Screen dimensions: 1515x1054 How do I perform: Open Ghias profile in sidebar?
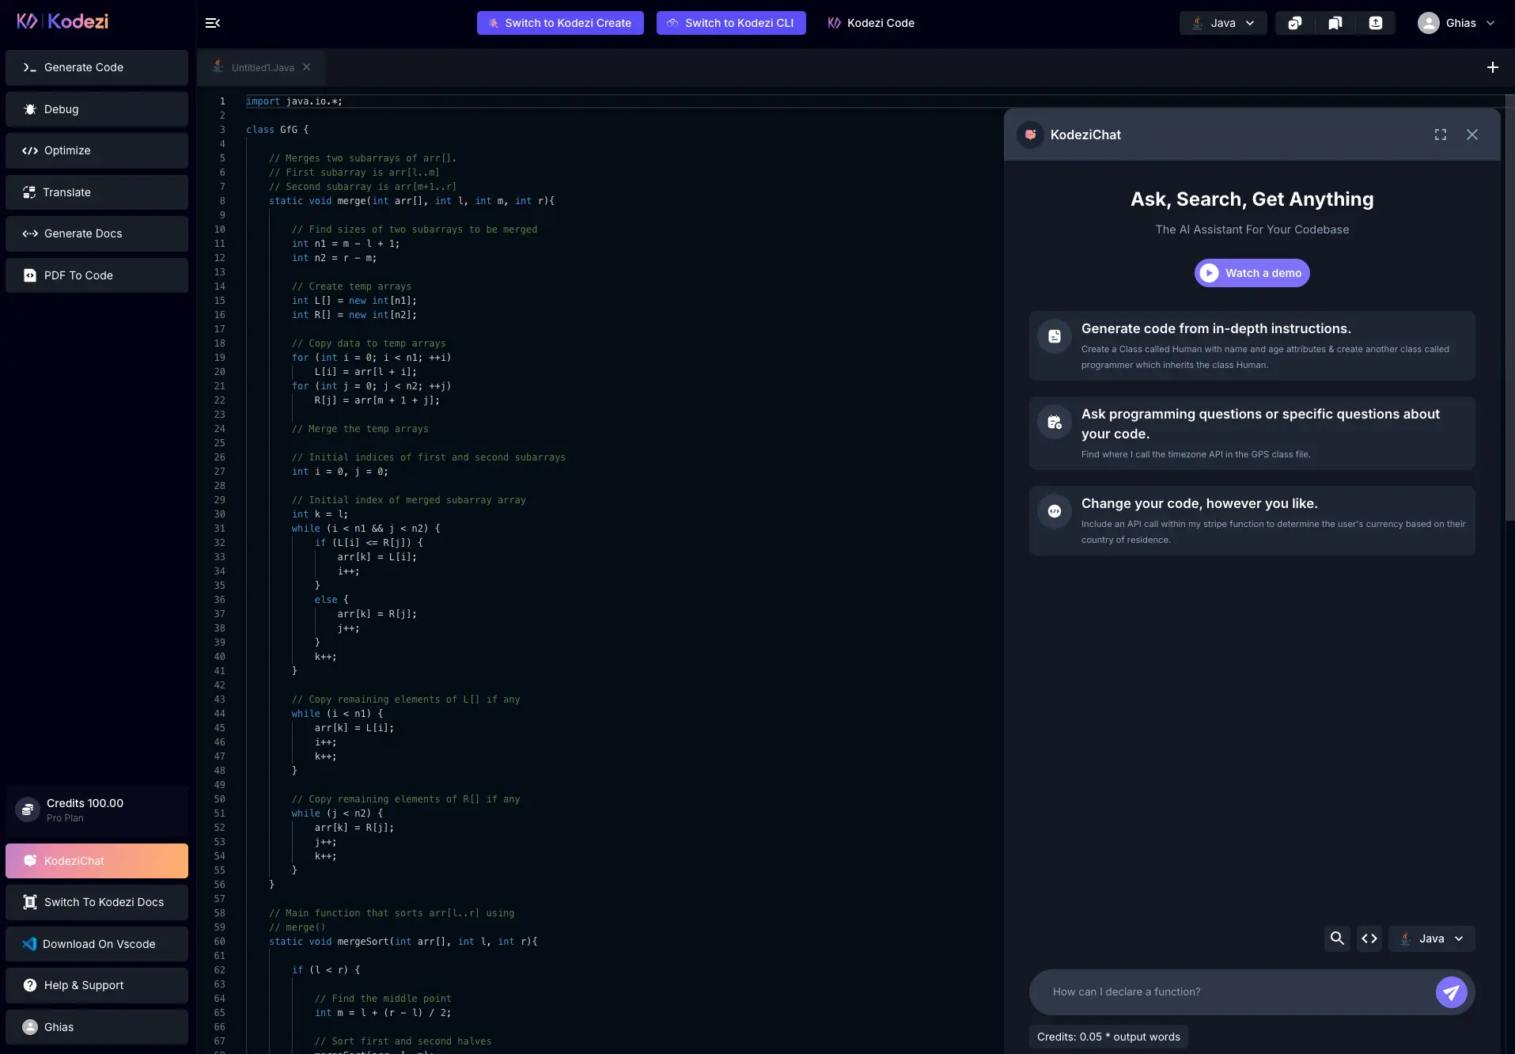click(x=97, y=1027)
